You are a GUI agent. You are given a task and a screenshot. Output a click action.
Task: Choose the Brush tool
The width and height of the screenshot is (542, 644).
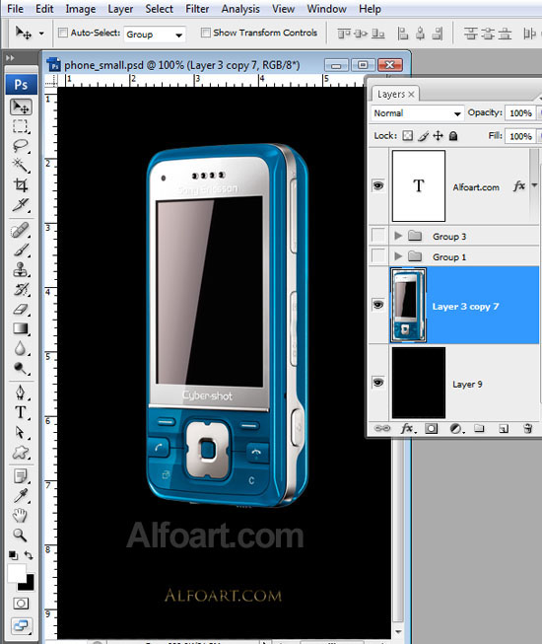point(21,250)
